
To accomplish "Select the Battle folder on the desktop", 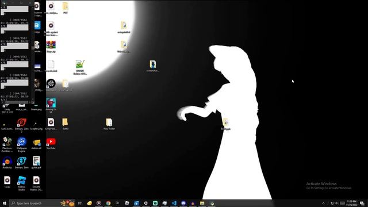I will point(65,124).
